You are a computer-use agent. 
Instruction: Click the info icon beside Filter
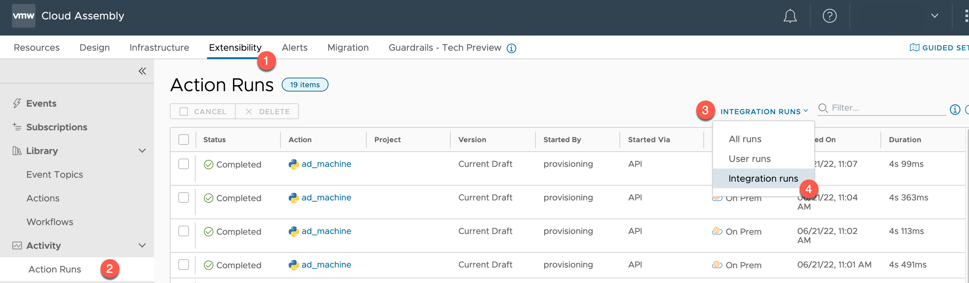click(x=955, y=110)
